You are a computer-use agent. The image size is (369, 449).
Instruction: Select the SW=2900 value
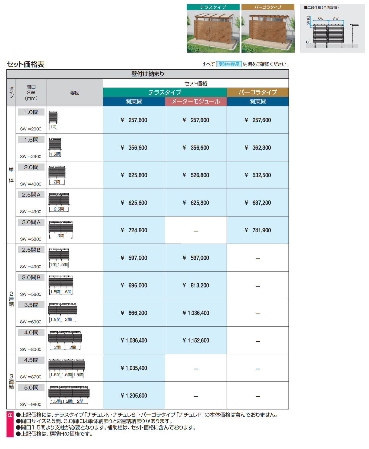click(31, 157)
